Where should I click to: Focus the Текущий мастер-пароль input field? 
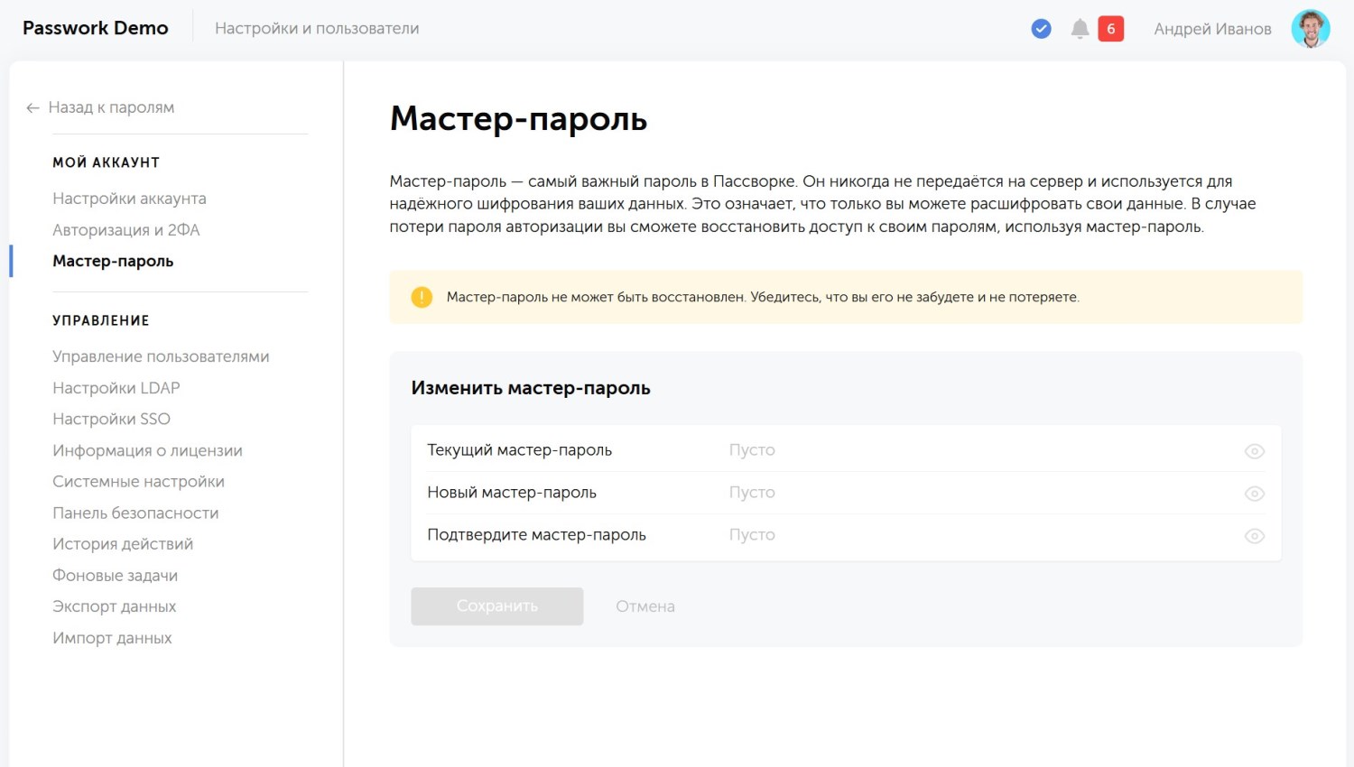click(975, 450)
